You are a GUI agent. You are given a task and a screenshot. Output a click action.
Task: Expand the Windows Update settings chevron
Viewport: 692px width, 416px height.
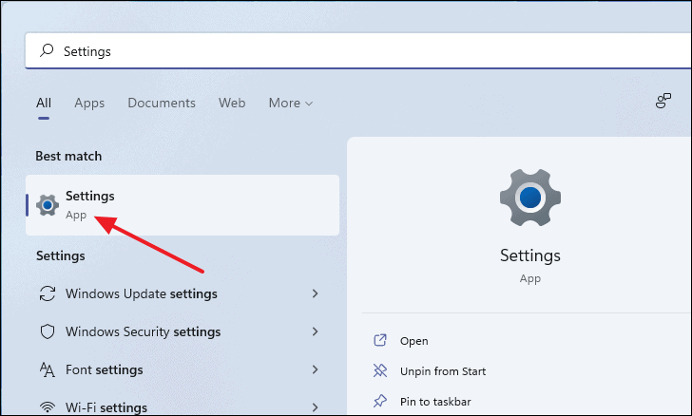(x=315, y=293)
